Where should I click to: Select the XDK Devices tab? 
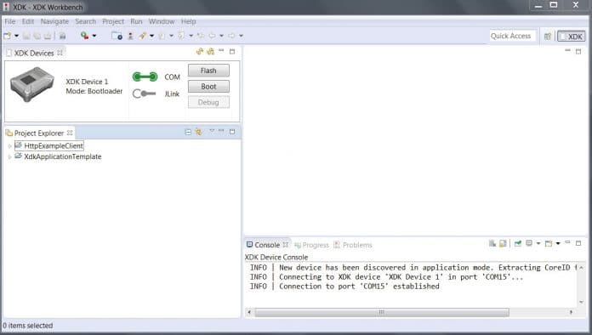(x=34, y=54)
